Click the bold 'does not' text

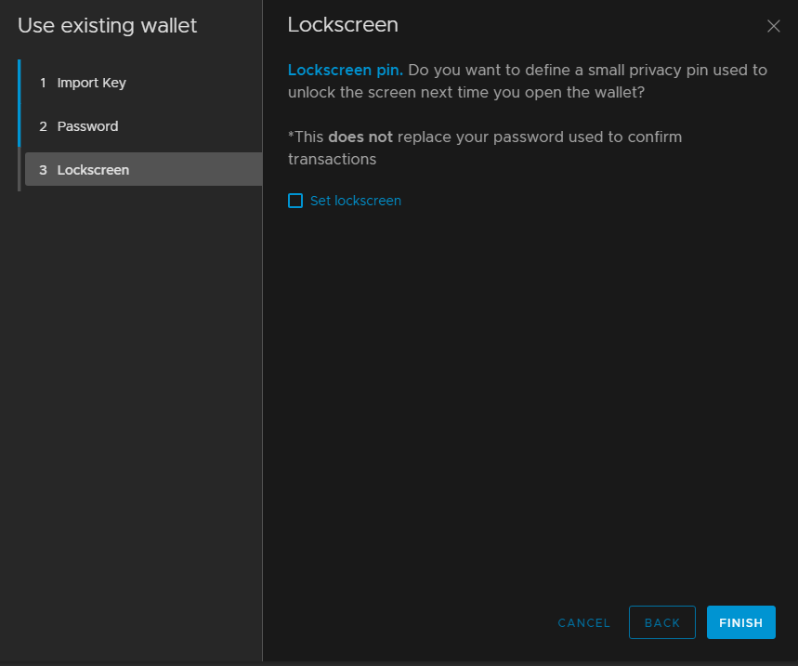[x=360, y=137]
